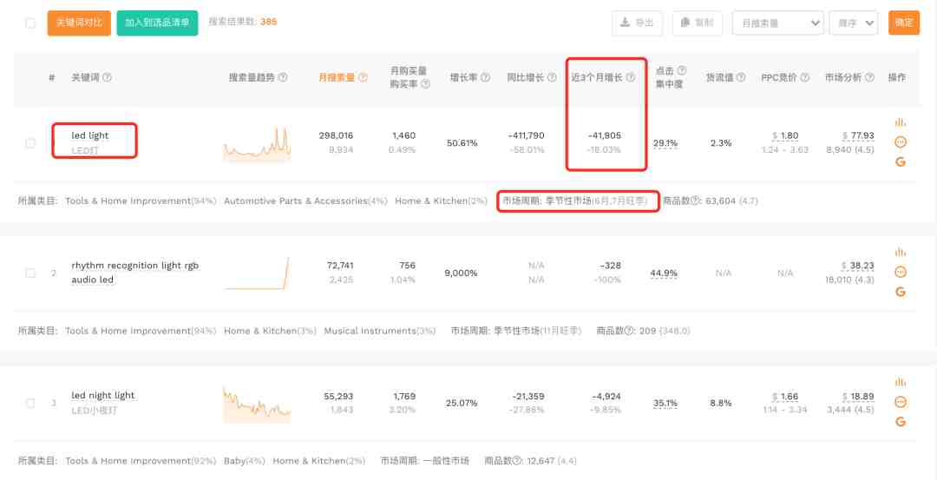
Task: Click help icon next to 关键词 header
Action: [x=107, y=78]
